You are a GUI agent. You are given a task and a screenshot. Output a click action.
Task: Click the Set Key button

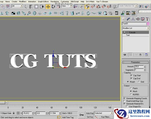[90, 117]
